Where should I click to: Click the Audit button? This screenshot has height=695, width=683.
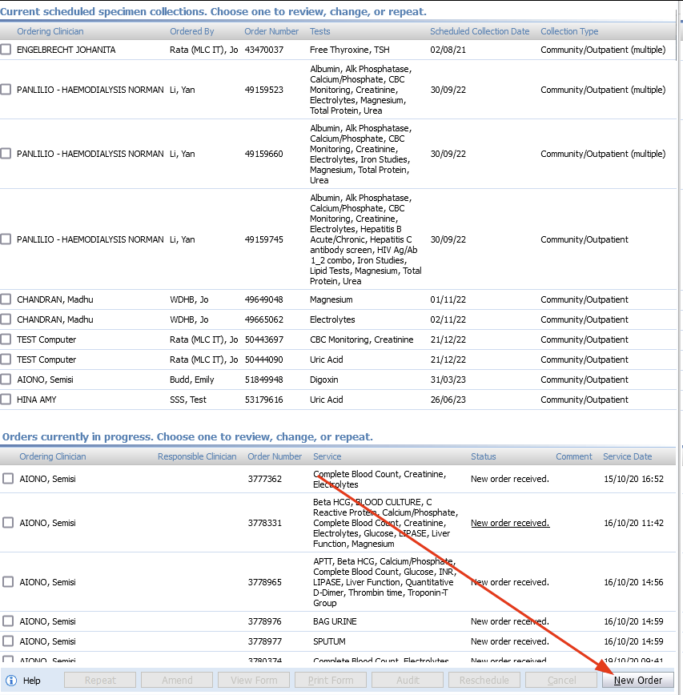(x=407, y=680)
